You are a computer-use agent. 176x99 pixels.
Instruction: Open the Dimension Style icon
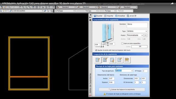(78, 7)
